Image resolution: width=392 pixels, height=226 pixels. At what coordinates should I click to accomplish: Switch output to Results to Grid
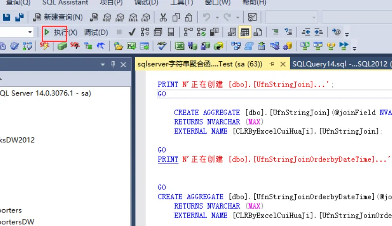pyautogui.click(x=245, y=32)
